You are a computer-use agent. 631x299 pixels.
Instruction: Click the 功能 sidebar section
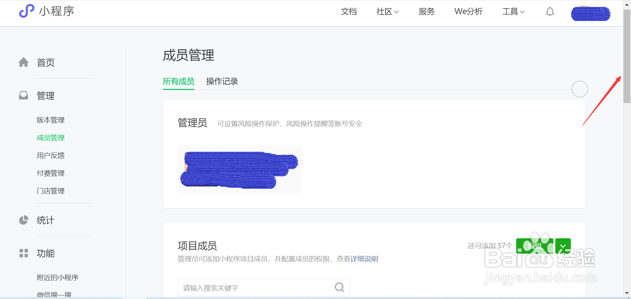click(46, 253)
